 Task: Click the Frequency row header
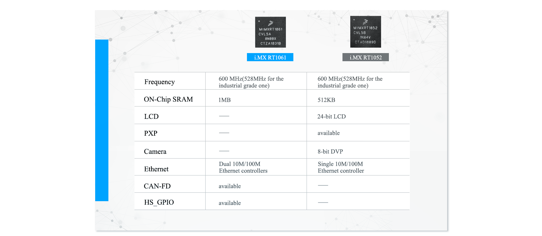tap(160, 82)
